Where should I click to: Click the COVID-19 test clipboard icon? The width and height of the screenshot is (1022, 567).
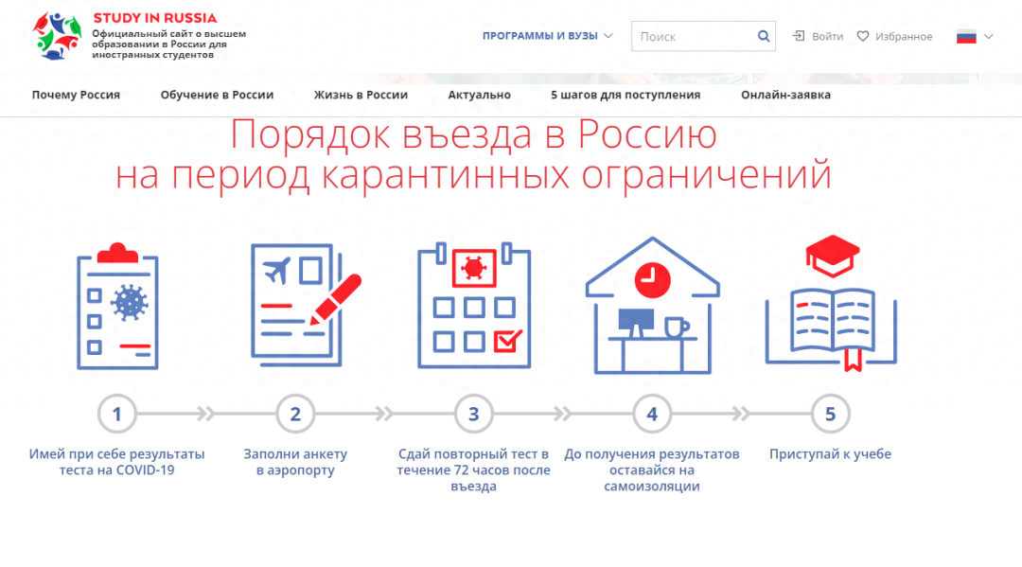pos(117,307)
